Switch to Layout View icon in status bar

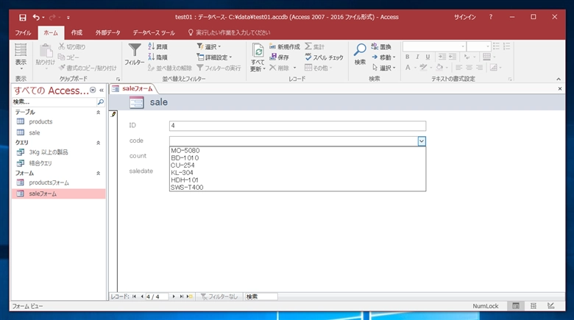pos(534,306)
